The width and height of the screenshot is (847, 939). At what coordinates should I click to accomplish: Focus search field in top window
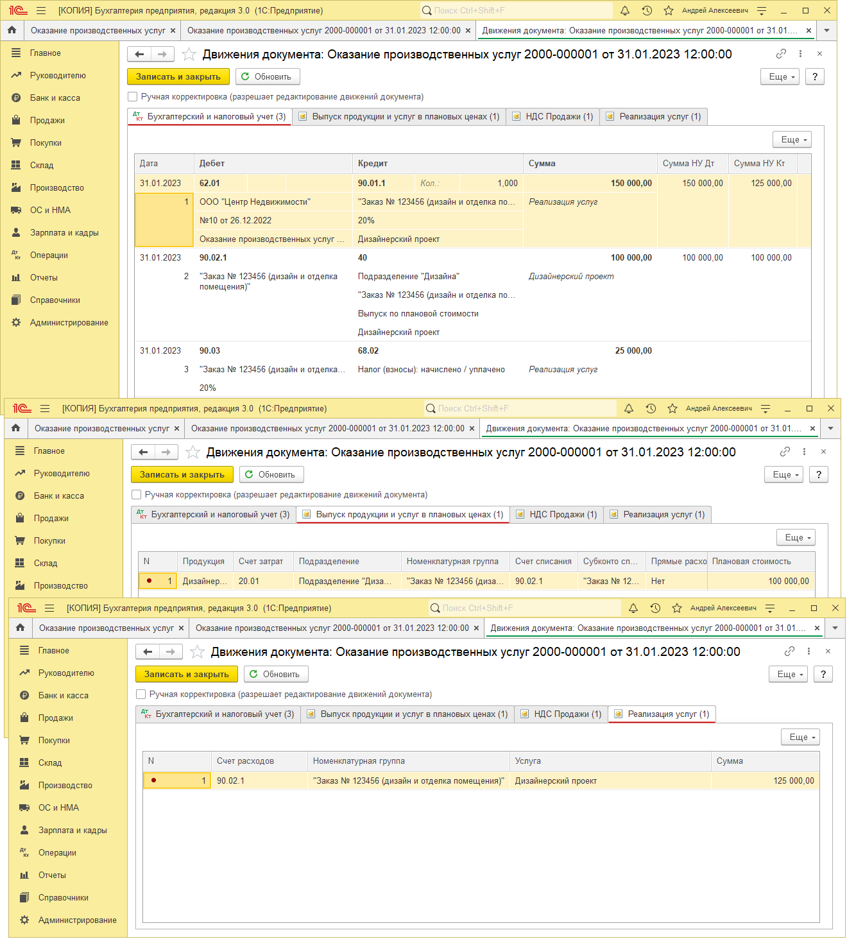click(x=517, y=10)
